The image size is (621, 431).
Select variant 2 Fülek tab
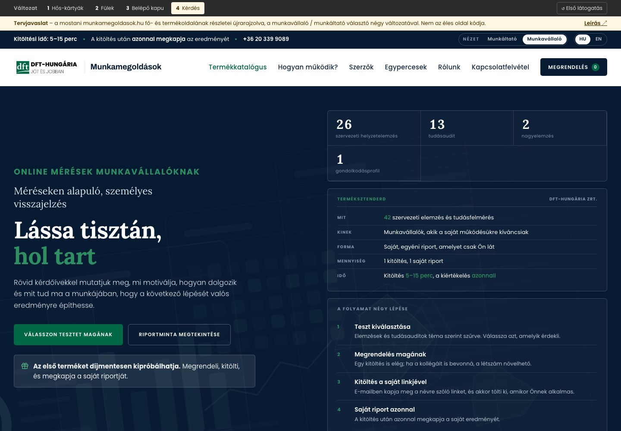(105, 8)
